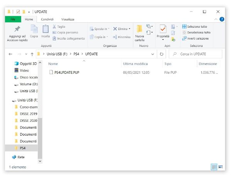Sort by the Tipo column header
Image resolution: width=235 pixels, height=181 pixels.
click(168, 64)
